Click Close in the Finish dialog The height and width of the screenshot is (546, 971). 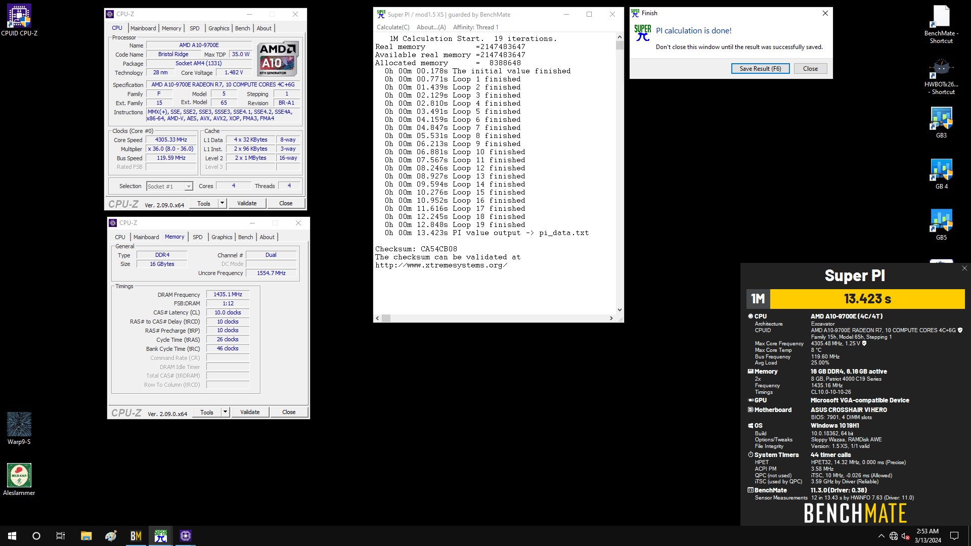(810, 69)
